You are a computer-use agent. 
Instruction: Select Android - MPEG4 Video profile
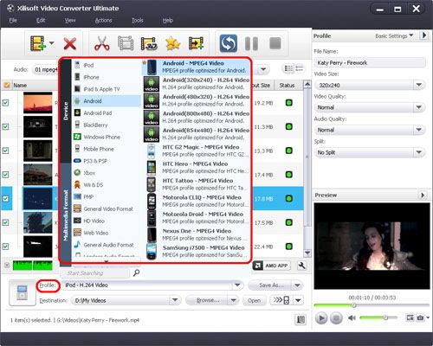(197, 67)
